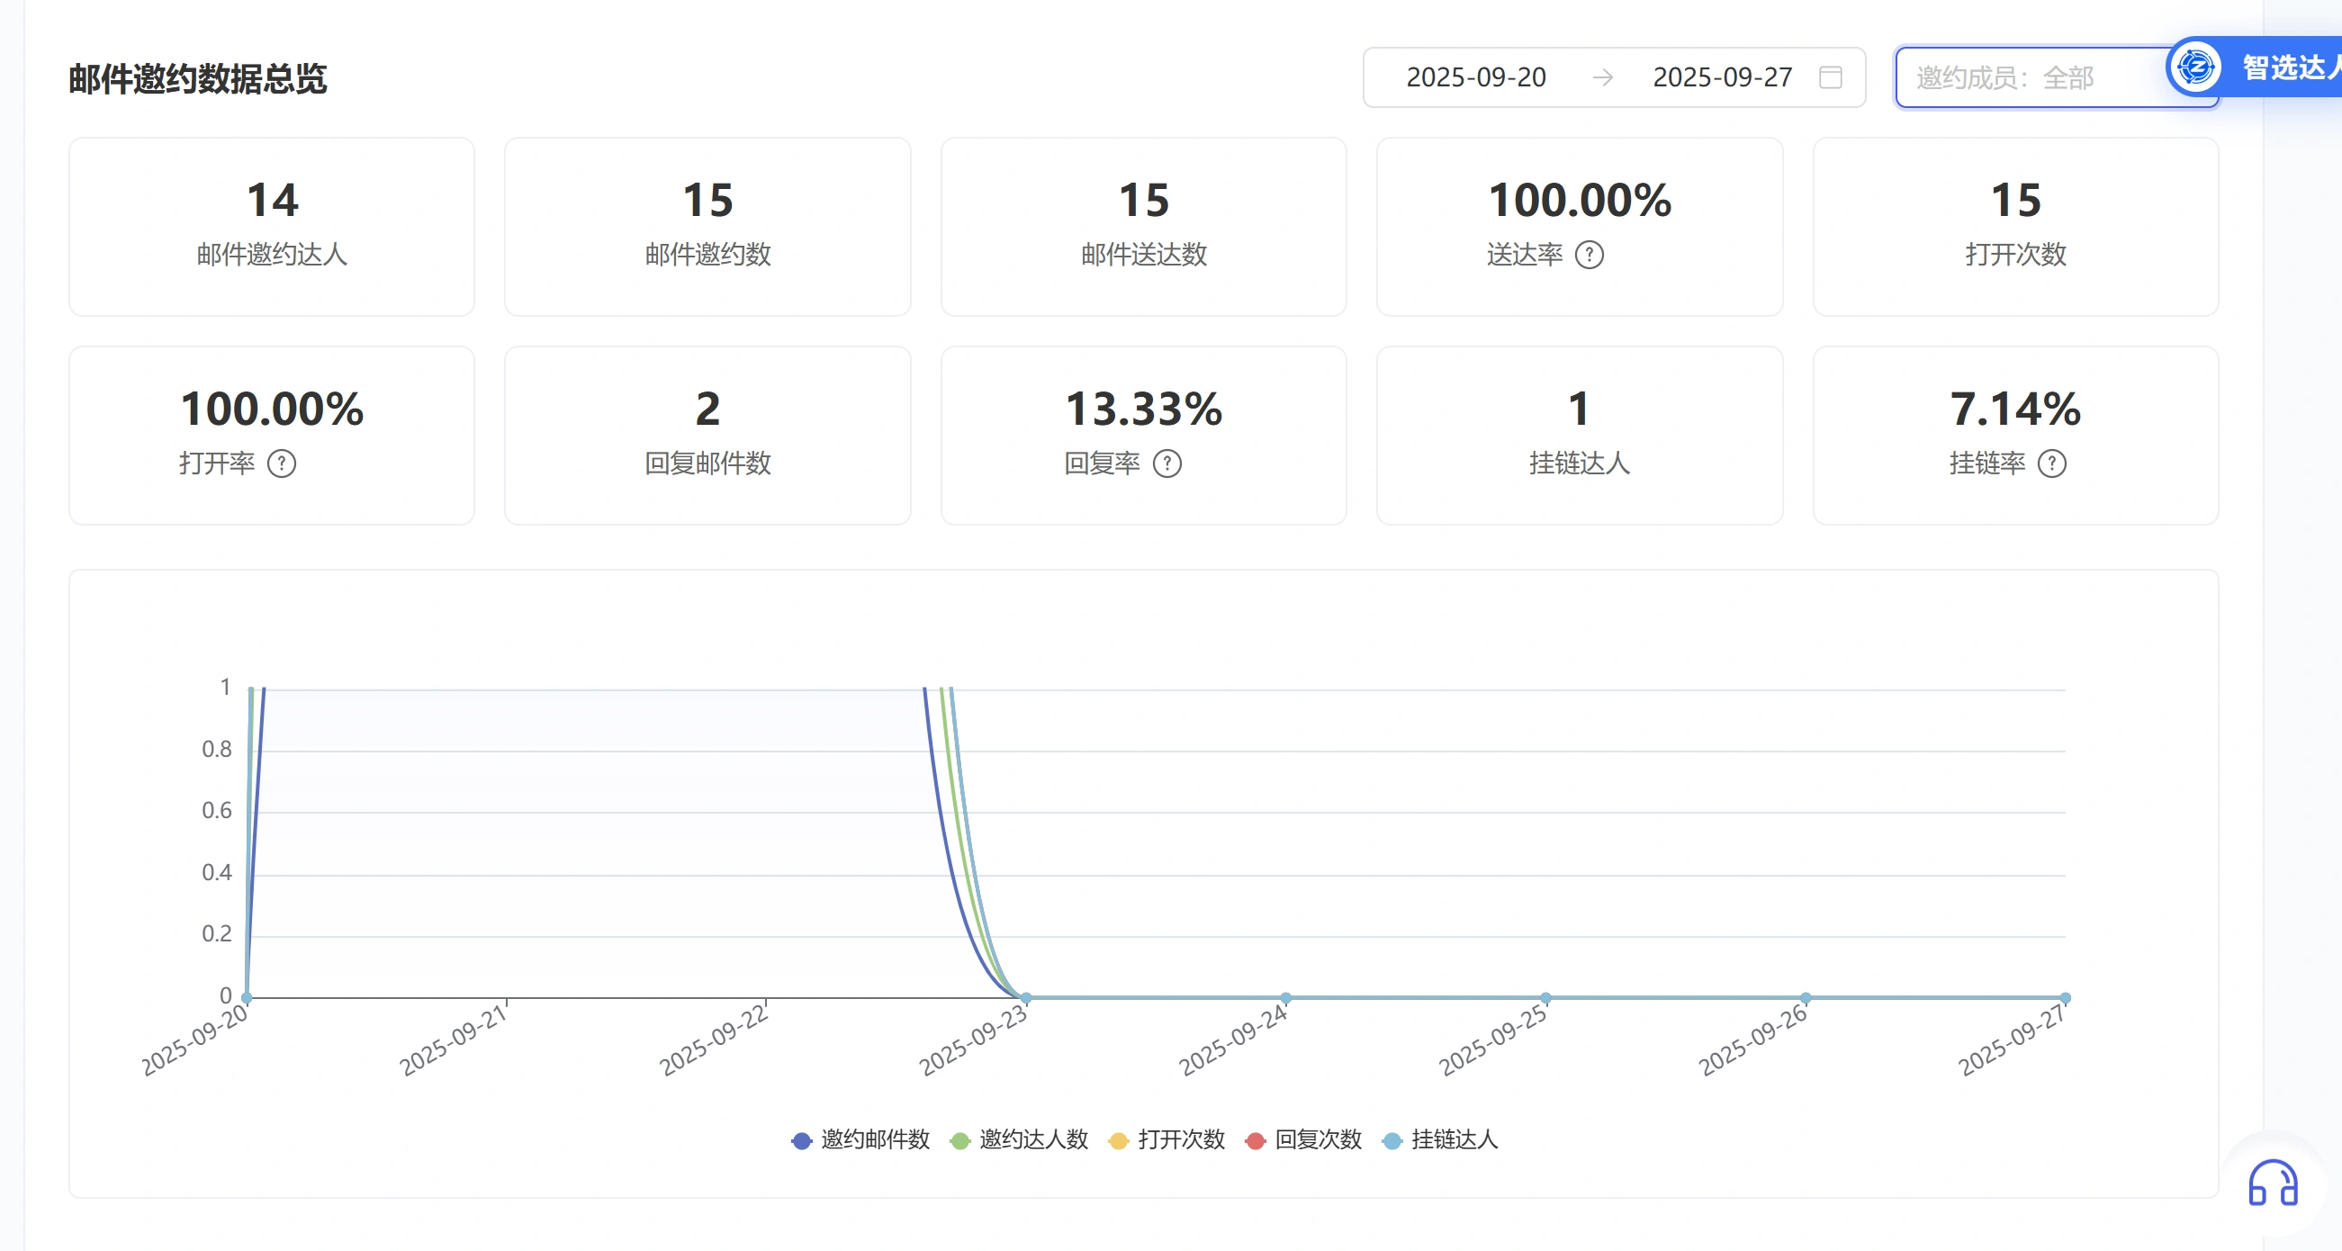Click the 邮件邀约达人 stat card
This screenshot has width=2342, height=1251.
272,227
